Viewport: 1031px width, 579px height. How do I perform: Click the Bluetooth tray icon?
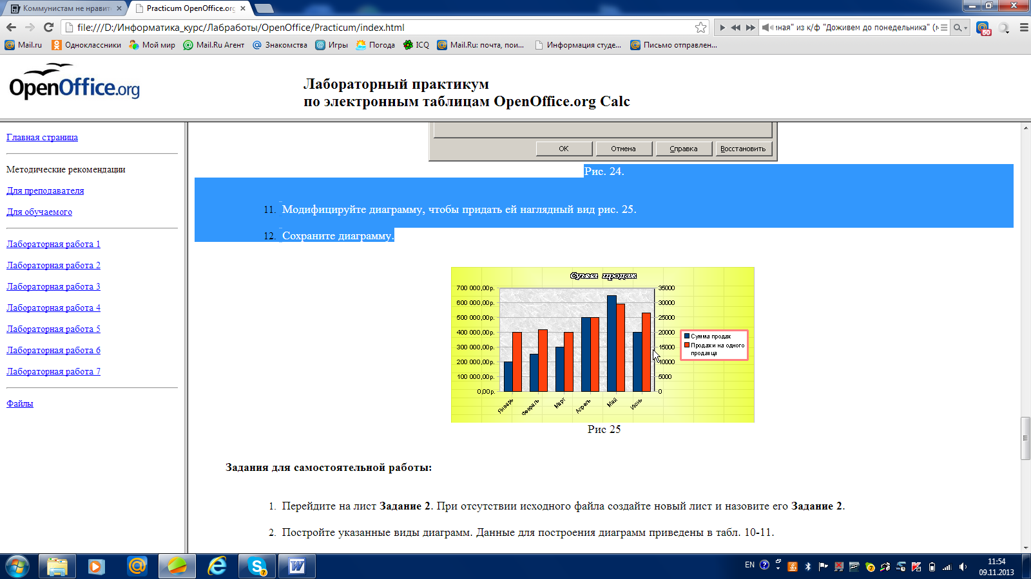click(807, 567)
